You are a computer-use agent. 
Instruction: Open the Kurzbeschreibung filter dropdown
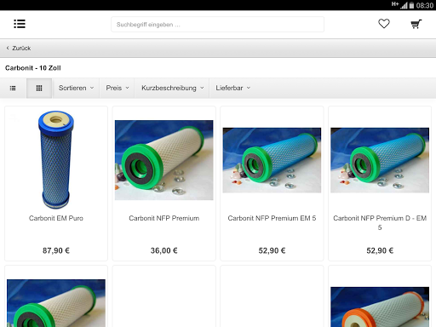[x=172, y=88]
